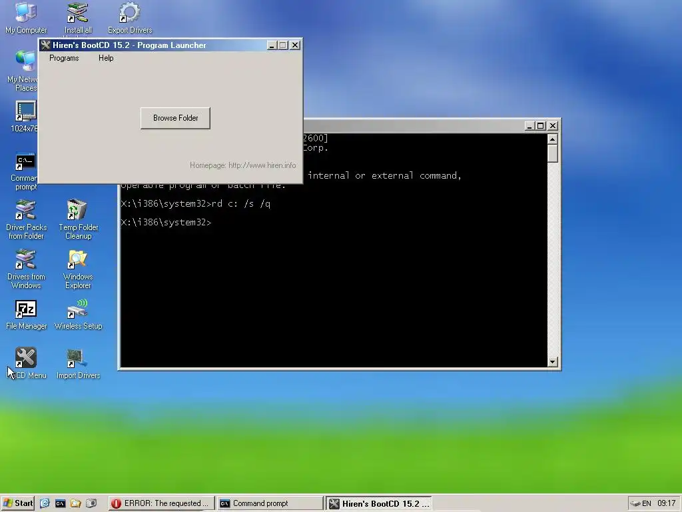Launch the Install all desktop shortcut
682x512 pixels.
(x=78, y=17)
